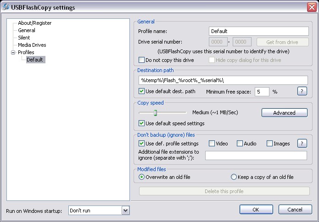The width and height of the screenshot is (319, 222).
Task: Click Cancel to discard changes
Action: coord(295,210)
